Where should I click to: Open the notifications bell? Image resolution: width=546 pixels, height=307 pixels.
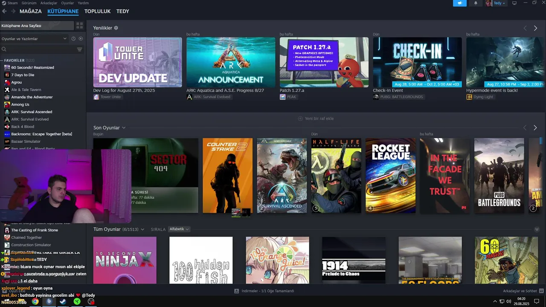point(476,3)
